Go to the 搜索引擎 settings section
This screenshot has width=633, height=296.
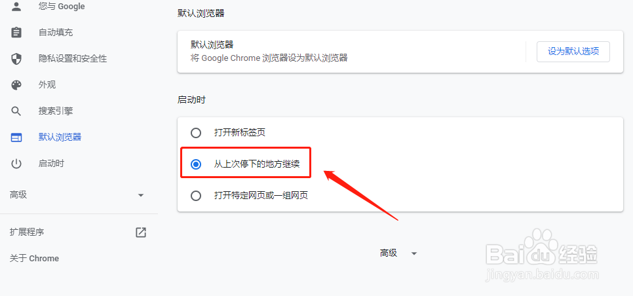click(x=56, y=111)
